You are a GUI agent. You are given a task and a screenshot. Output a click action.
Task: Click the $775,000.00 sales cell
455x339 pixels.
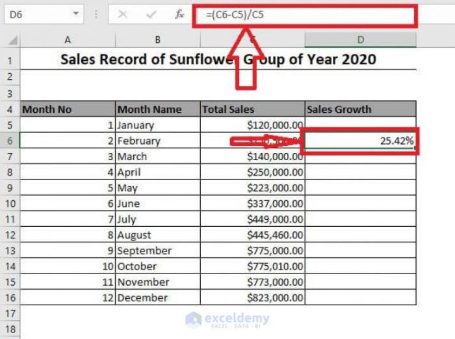(252, 250)
